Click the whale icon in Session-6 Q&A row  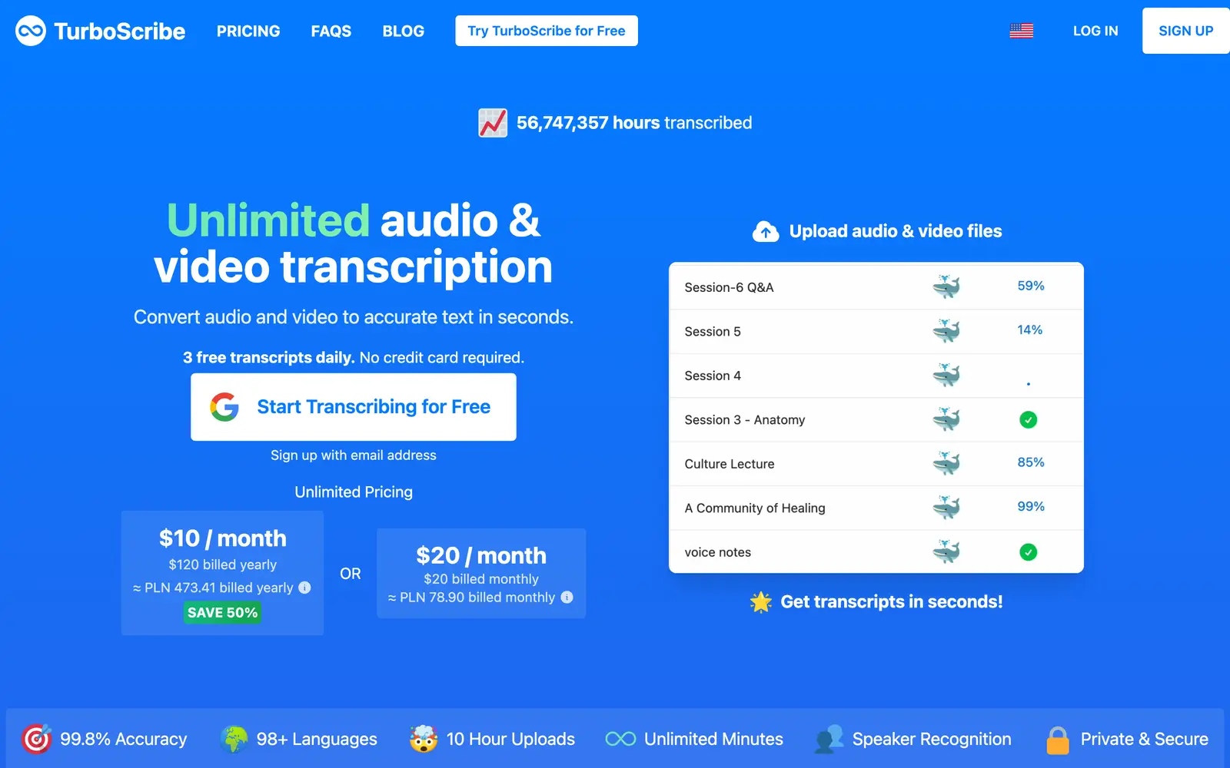946,287
